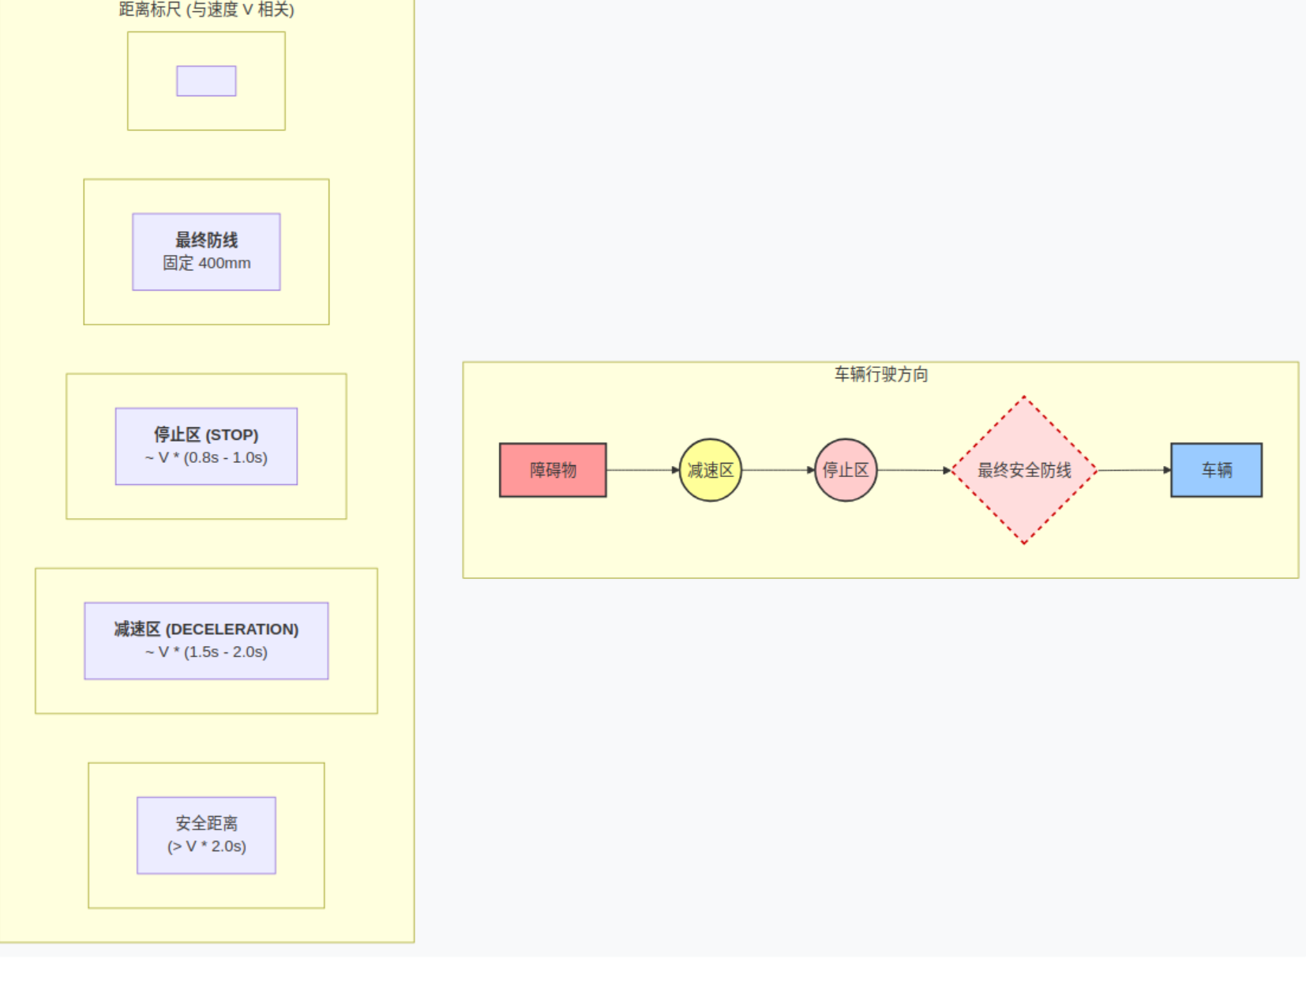The height and width of the screenshot is (992, 1306).
Task: Click the 减速区 (DECELERATION) box
Action: (206, 641)
